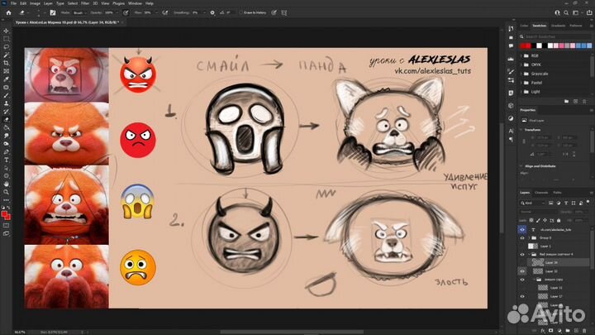Switch to the Paths tab
The image size is (595, 335).
[557, 193]
